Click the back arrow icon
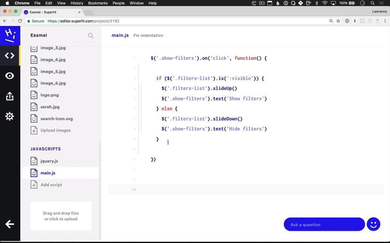The image size is (390, 243). pyautogui.click(x=9, y=224)
